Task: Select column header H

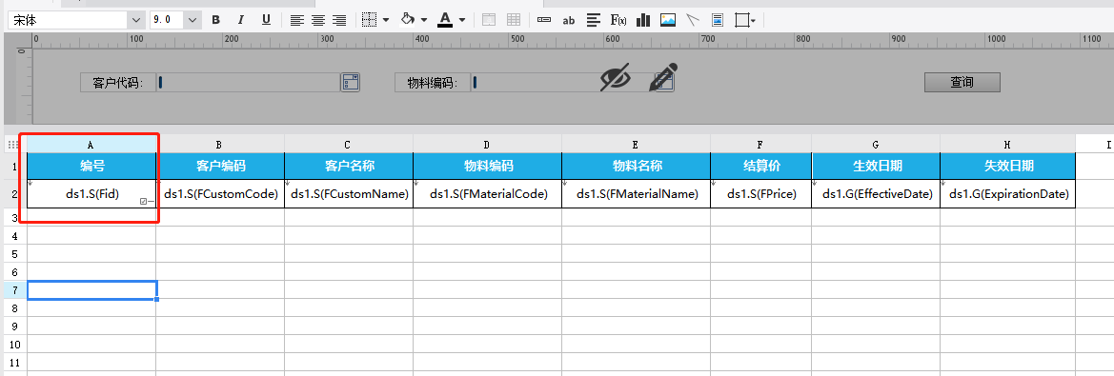Action: tap(1007, 144)
